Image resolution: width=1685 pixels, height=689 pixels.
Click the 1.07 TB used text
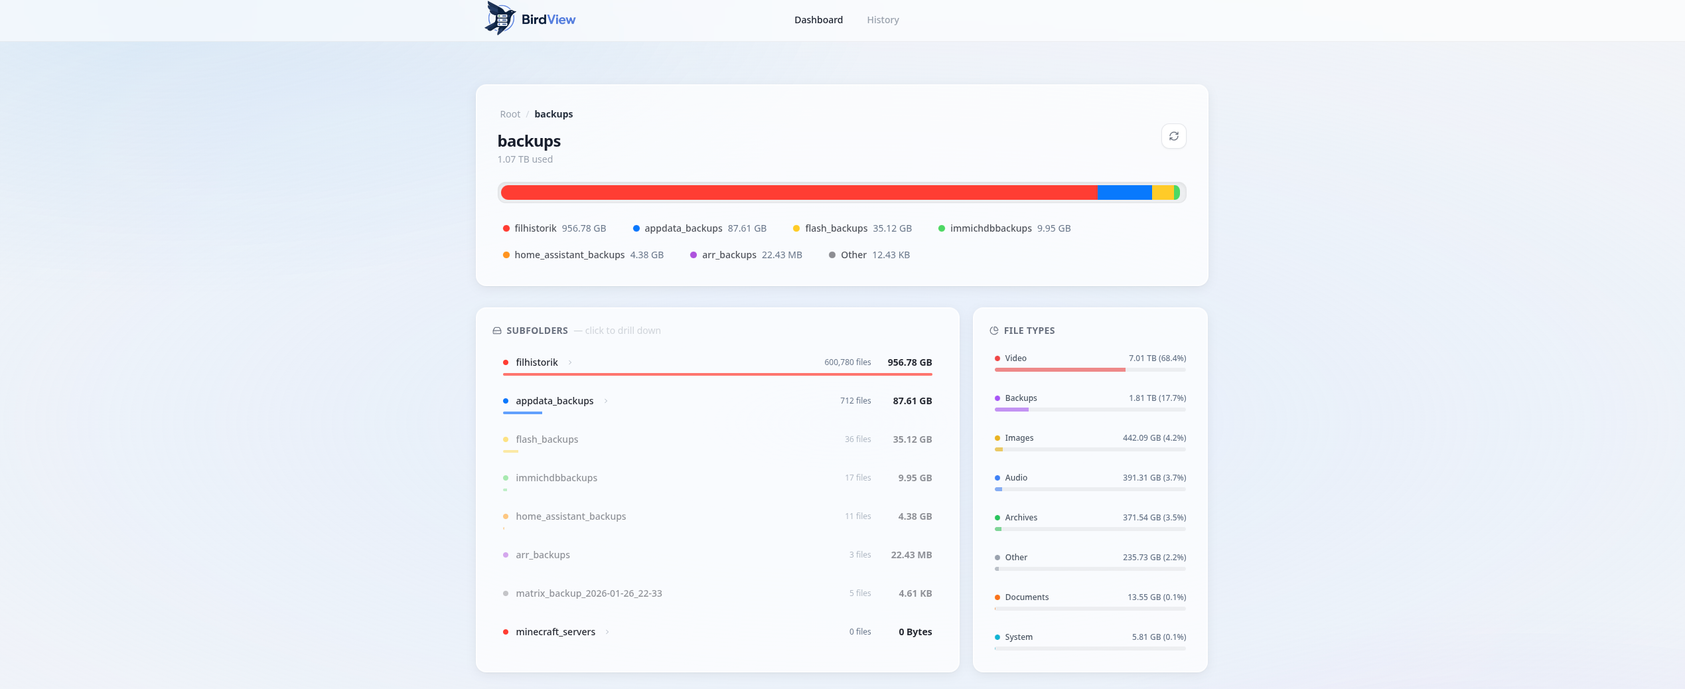(x=525, y=159)
